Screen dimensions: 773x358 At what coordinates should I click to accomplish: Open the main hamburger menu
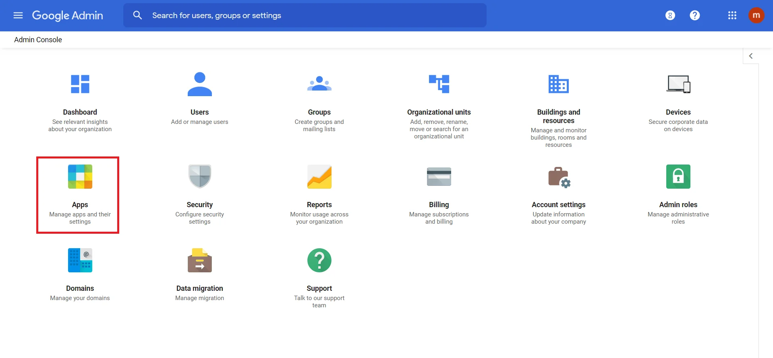click(x=18, y=15)
